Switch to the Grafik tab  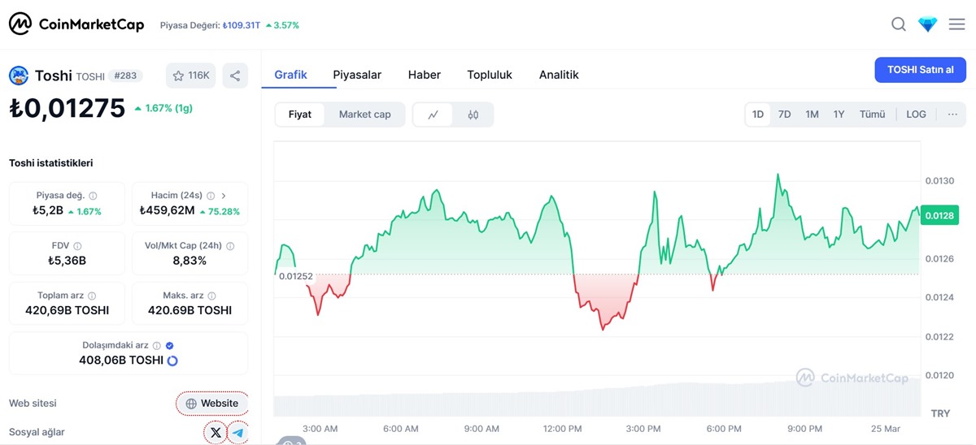[x=290, y=75]
